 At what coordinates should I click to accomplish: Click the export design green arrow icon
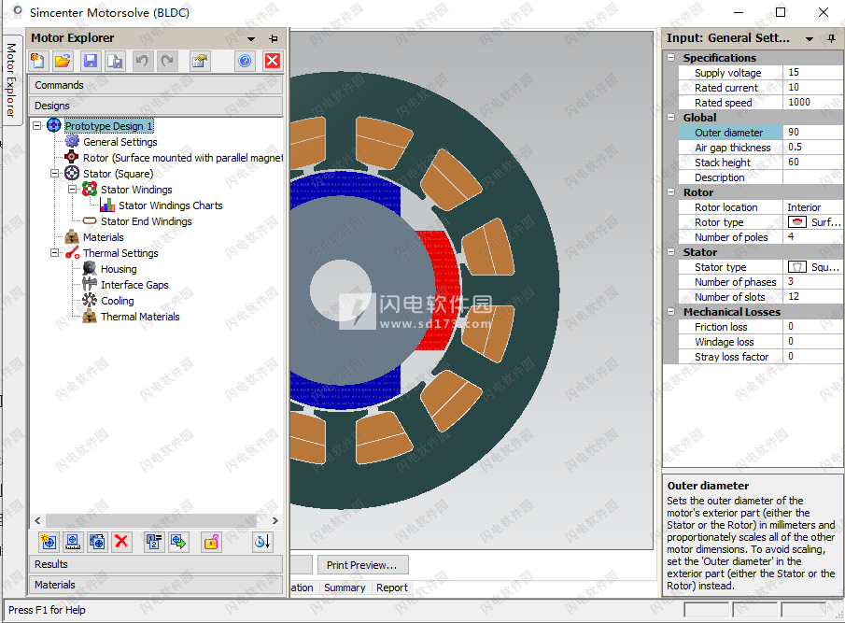coord(177,542)
